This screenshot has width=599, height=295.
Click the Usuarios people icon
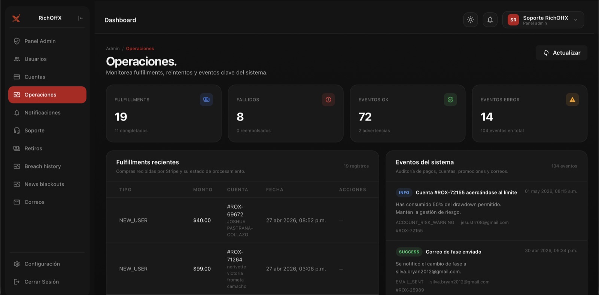(16, 59)
